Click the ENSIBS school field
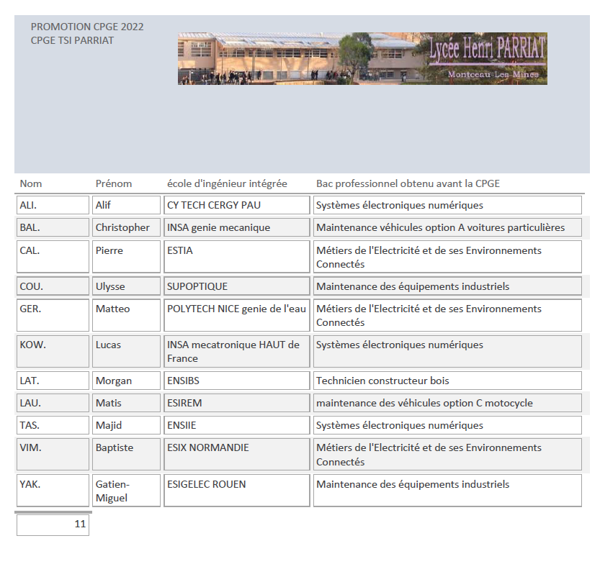The image size is (600, 564). point(237,381)
